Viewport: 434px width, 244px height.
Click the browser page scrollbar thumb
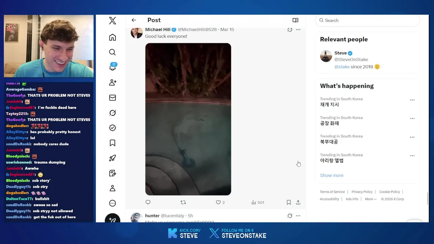(x=427, y=199)
